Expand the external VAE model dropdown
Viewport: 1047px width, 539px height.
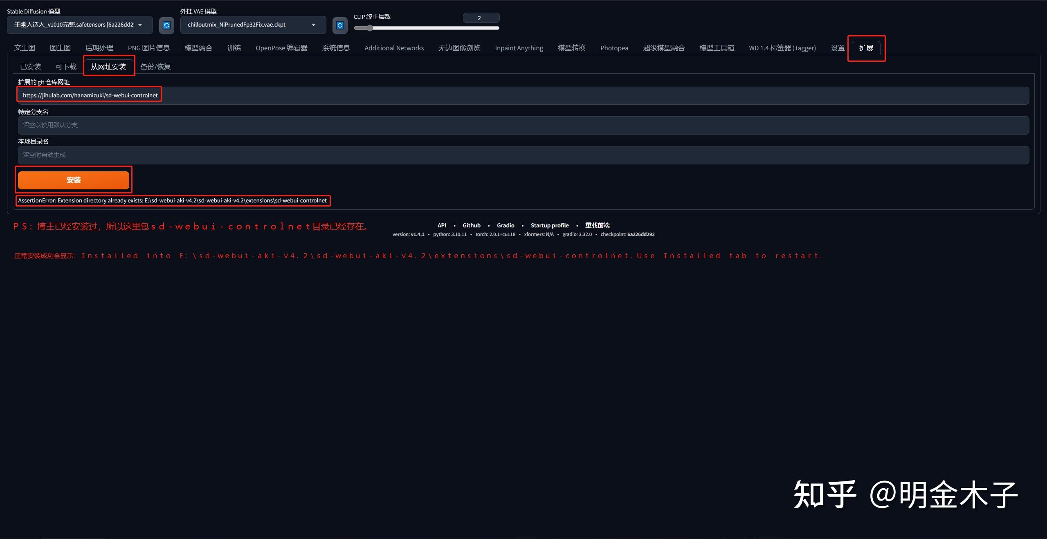[253, 25]
